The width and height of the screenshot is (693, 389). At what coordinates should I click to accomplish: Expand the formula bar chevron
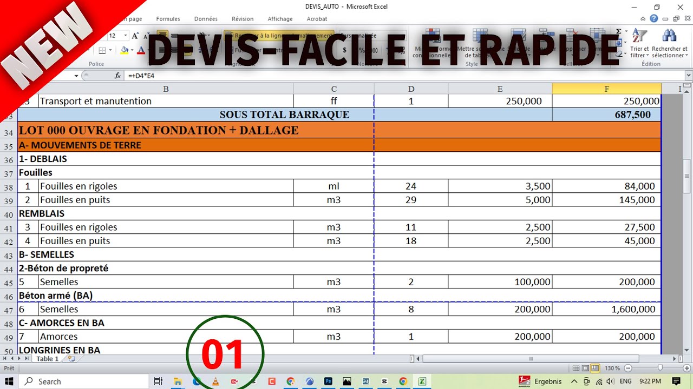click(689, 76)
